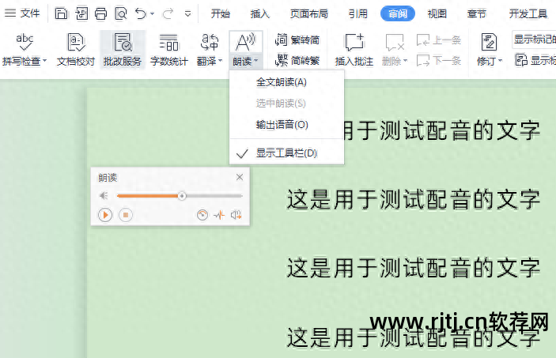The height and width of the screenshot is (358, 556).
Task: Click the 翻译 icon
Action: (x=210, y=42)
